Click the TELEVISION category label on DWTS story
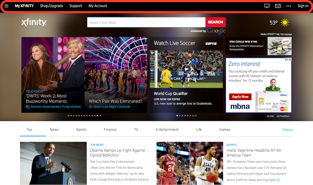Viewport: 313px width, 185px height. point(34,91)
